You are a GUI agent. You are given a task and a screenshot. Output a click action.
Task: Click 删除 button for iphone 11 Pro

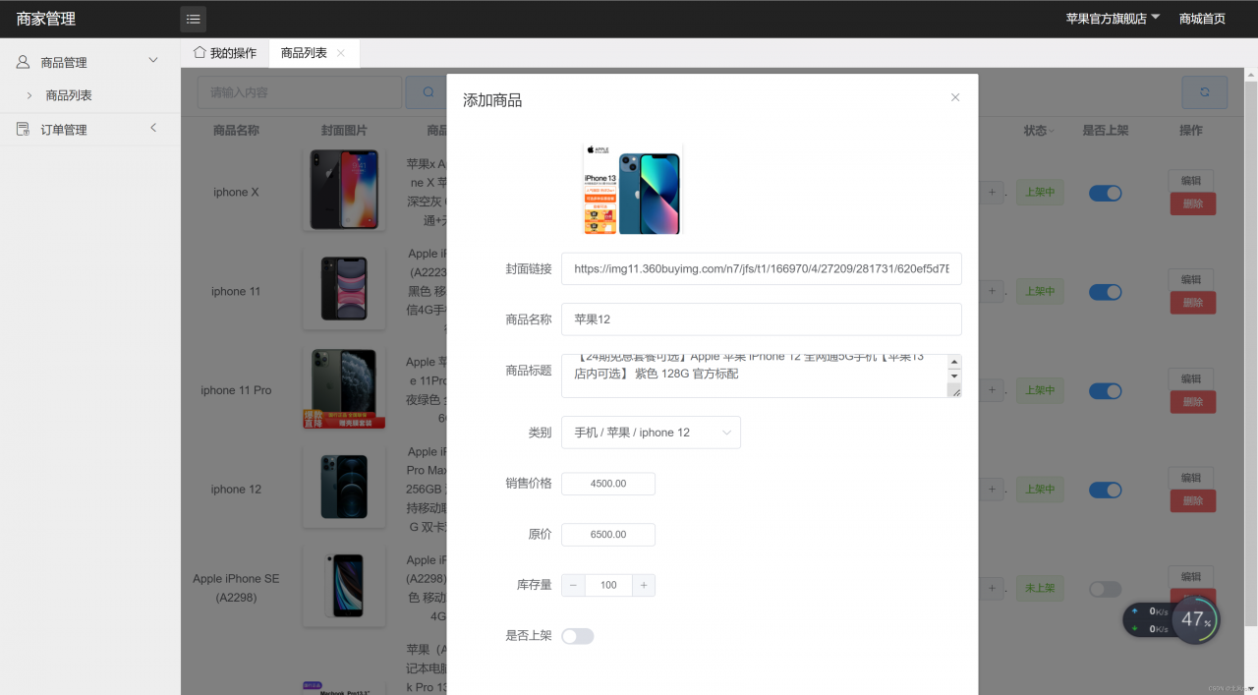(x=1193, y=402)
